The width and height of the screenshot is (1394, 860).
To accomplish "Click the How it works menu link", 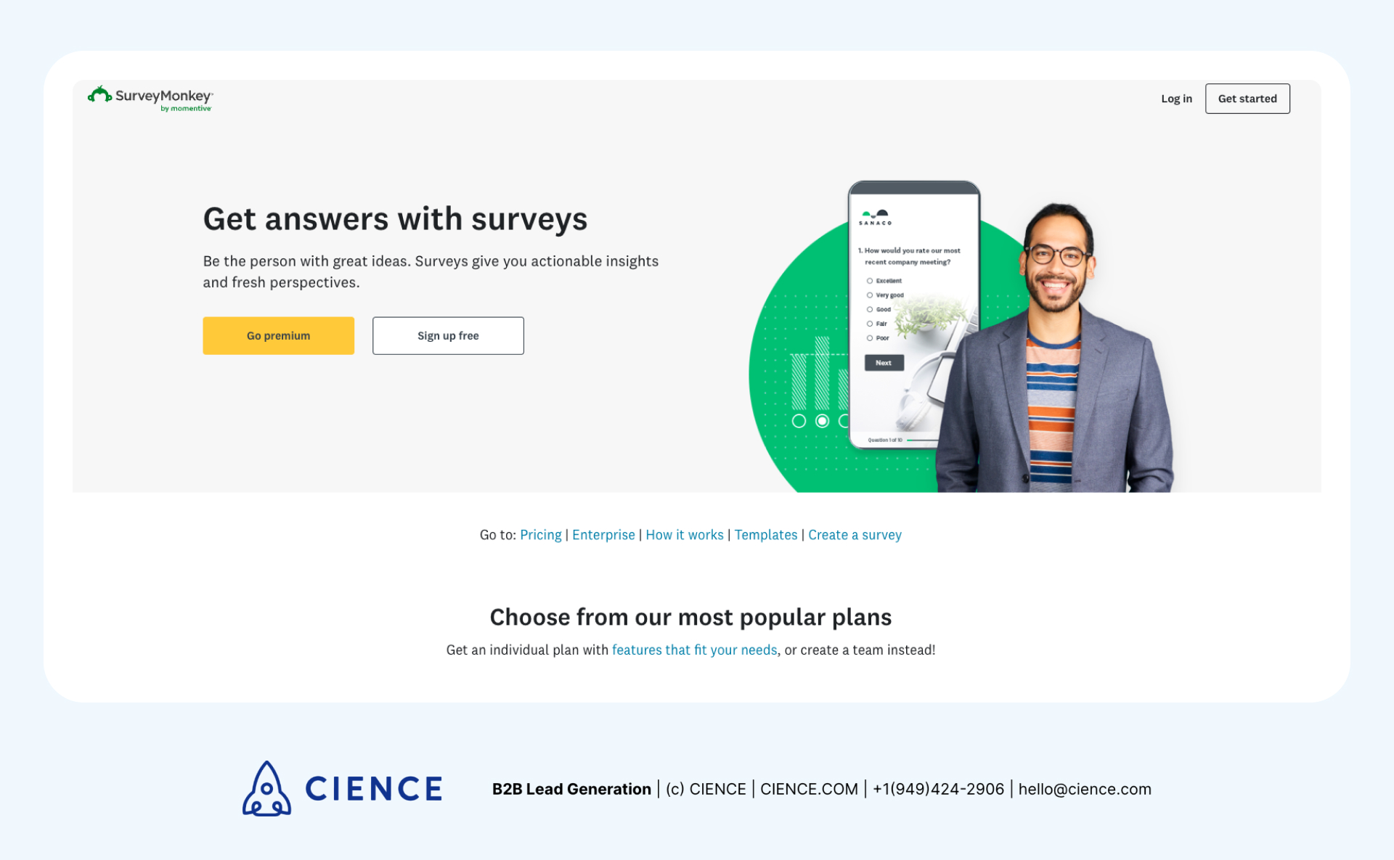I will click(684, 535).
